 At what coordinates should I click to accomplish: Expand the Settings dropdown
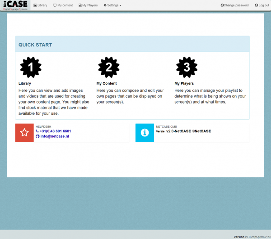coord(112,5)
